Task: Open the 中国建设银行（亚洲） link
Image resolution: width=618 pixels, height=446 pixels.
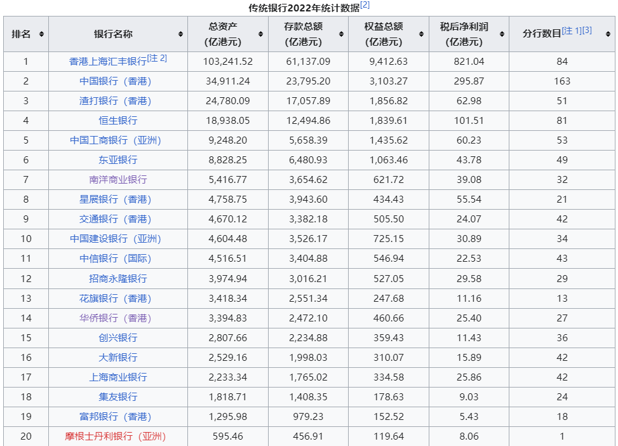Action: pyautogui.click(x=116, y=239)
